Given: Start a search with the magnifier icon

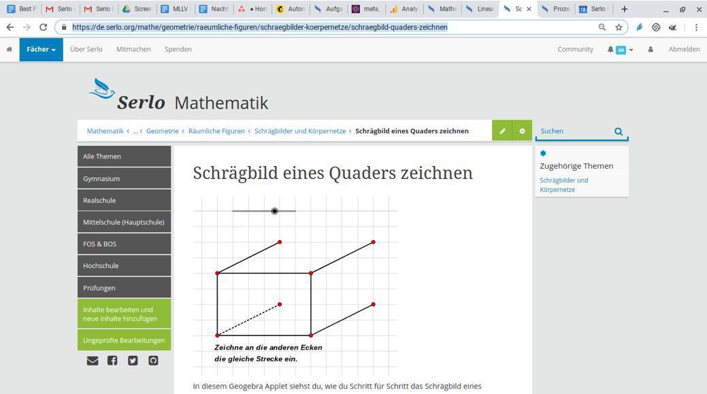Looking at the screenshot, I should pos(617,131).
